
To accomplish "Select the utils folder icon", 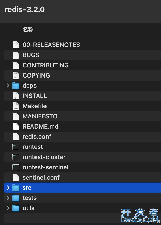I will 16,208.
